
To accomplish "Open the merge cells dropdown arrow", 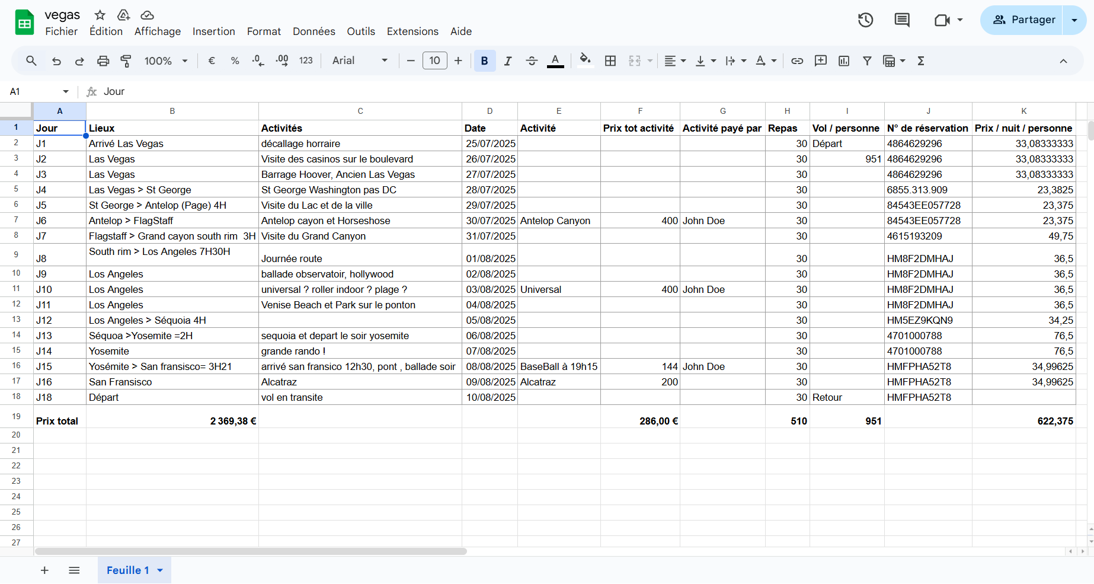I will (x=650, y=60).
